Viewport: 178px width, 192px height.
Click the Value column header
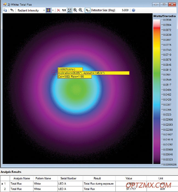(x=129, y=179)
